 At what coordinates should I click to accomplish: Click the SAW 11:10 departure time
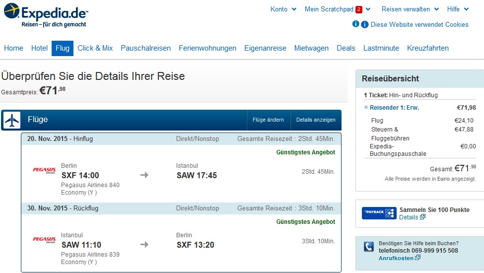point(81,245)
